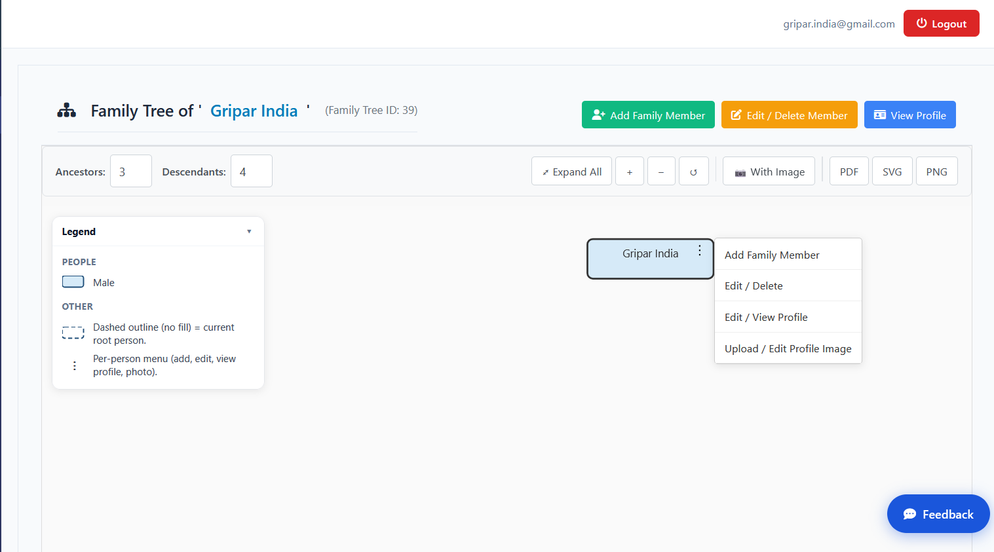
Task: Click the Legend header title
Action: (79, 231)
